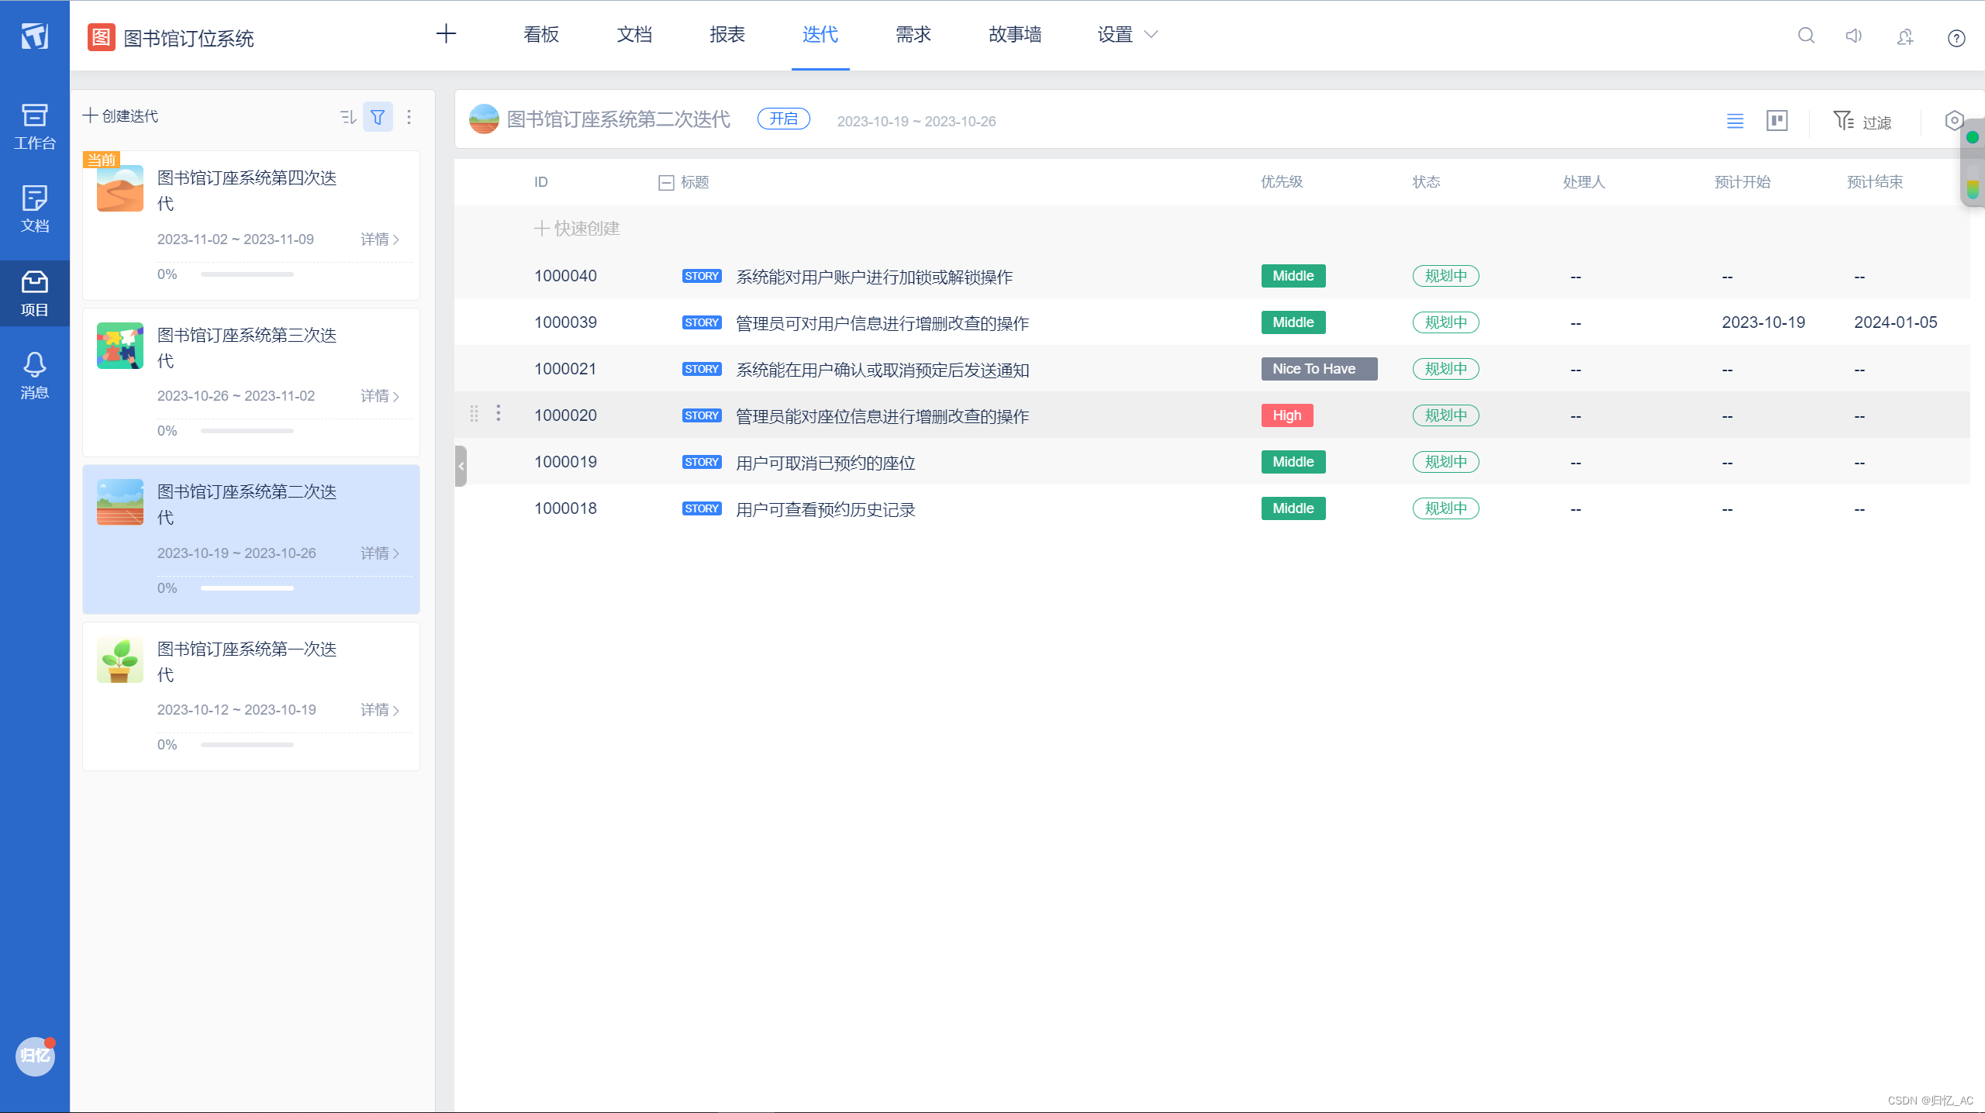Switch to the 看板 tab
The height and width of the screenshot is (1113, 1985).
tap(540, 35)
